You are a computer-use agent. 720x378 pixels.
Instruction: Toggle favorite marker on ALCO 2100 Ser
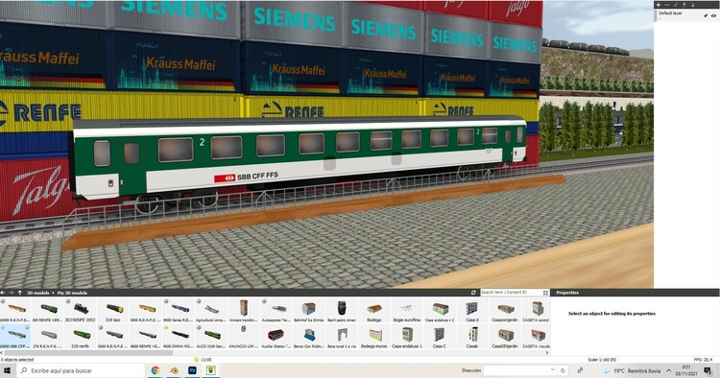(x=199, y=328)
